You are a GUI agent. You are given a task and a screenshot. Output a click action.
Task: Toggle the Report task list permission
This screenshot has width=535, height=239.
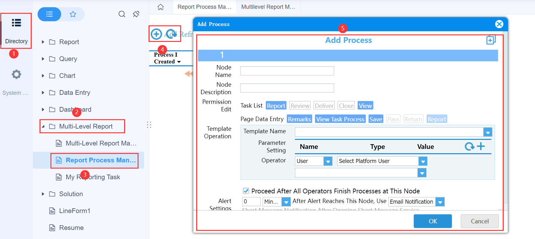(x=276, y=106)
